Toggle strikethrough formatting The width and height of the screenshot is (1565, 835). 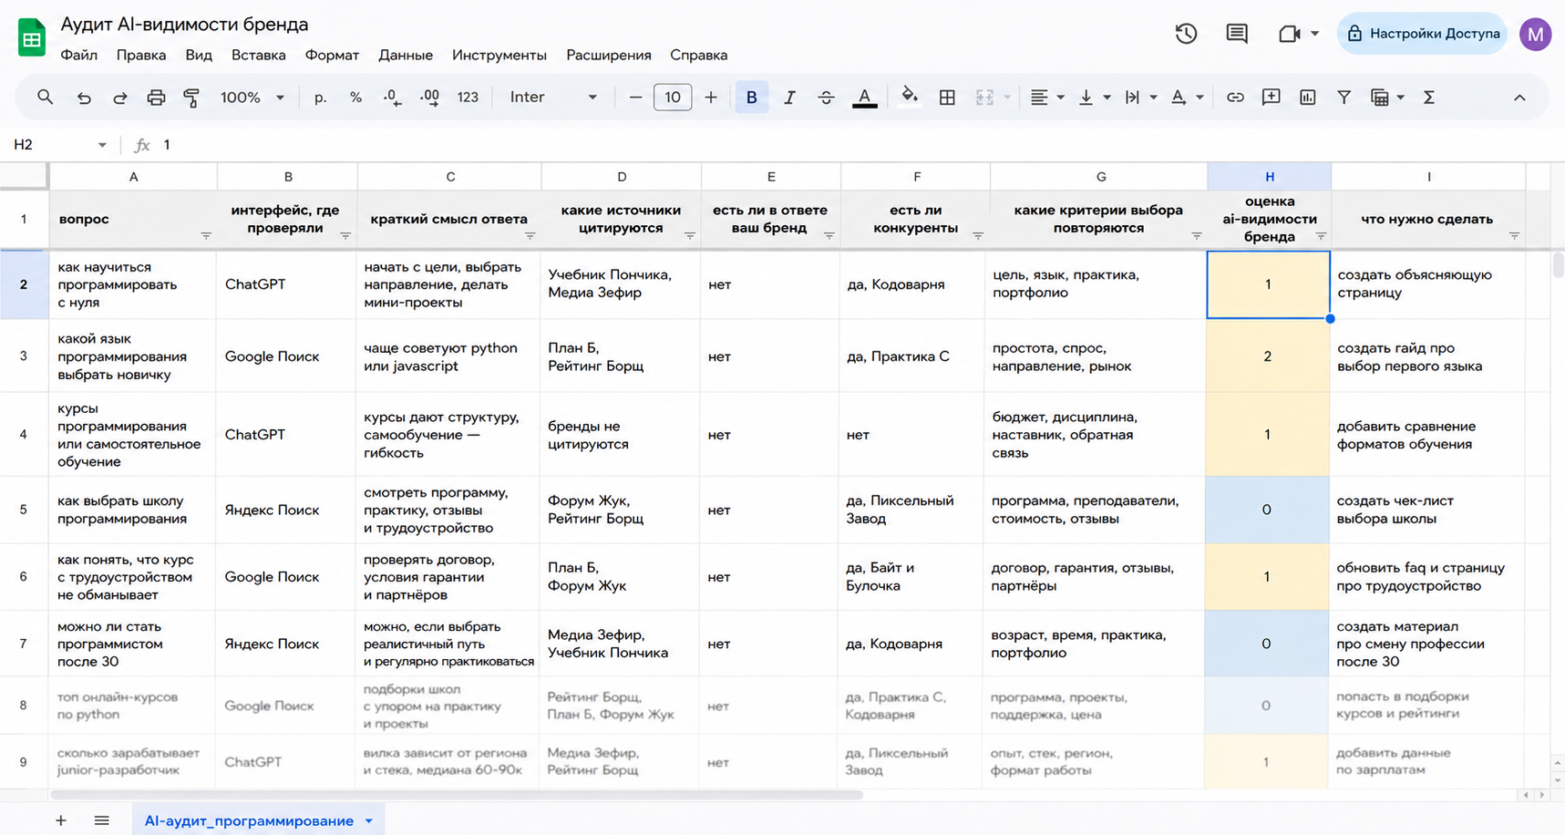pyautogui.click(x=826, y=98)
